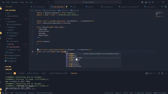Viewport: 168px width, 94px height.
Task: Click Spaces: 2 indentation in status bar
Action: [118, 93]
